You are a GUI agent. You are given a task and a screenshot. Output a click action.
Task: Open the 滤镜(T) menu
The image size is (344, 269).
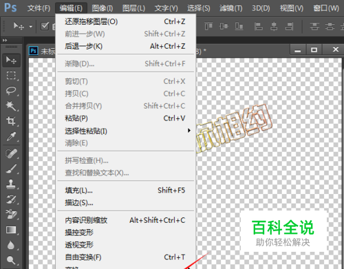(231, 8)
